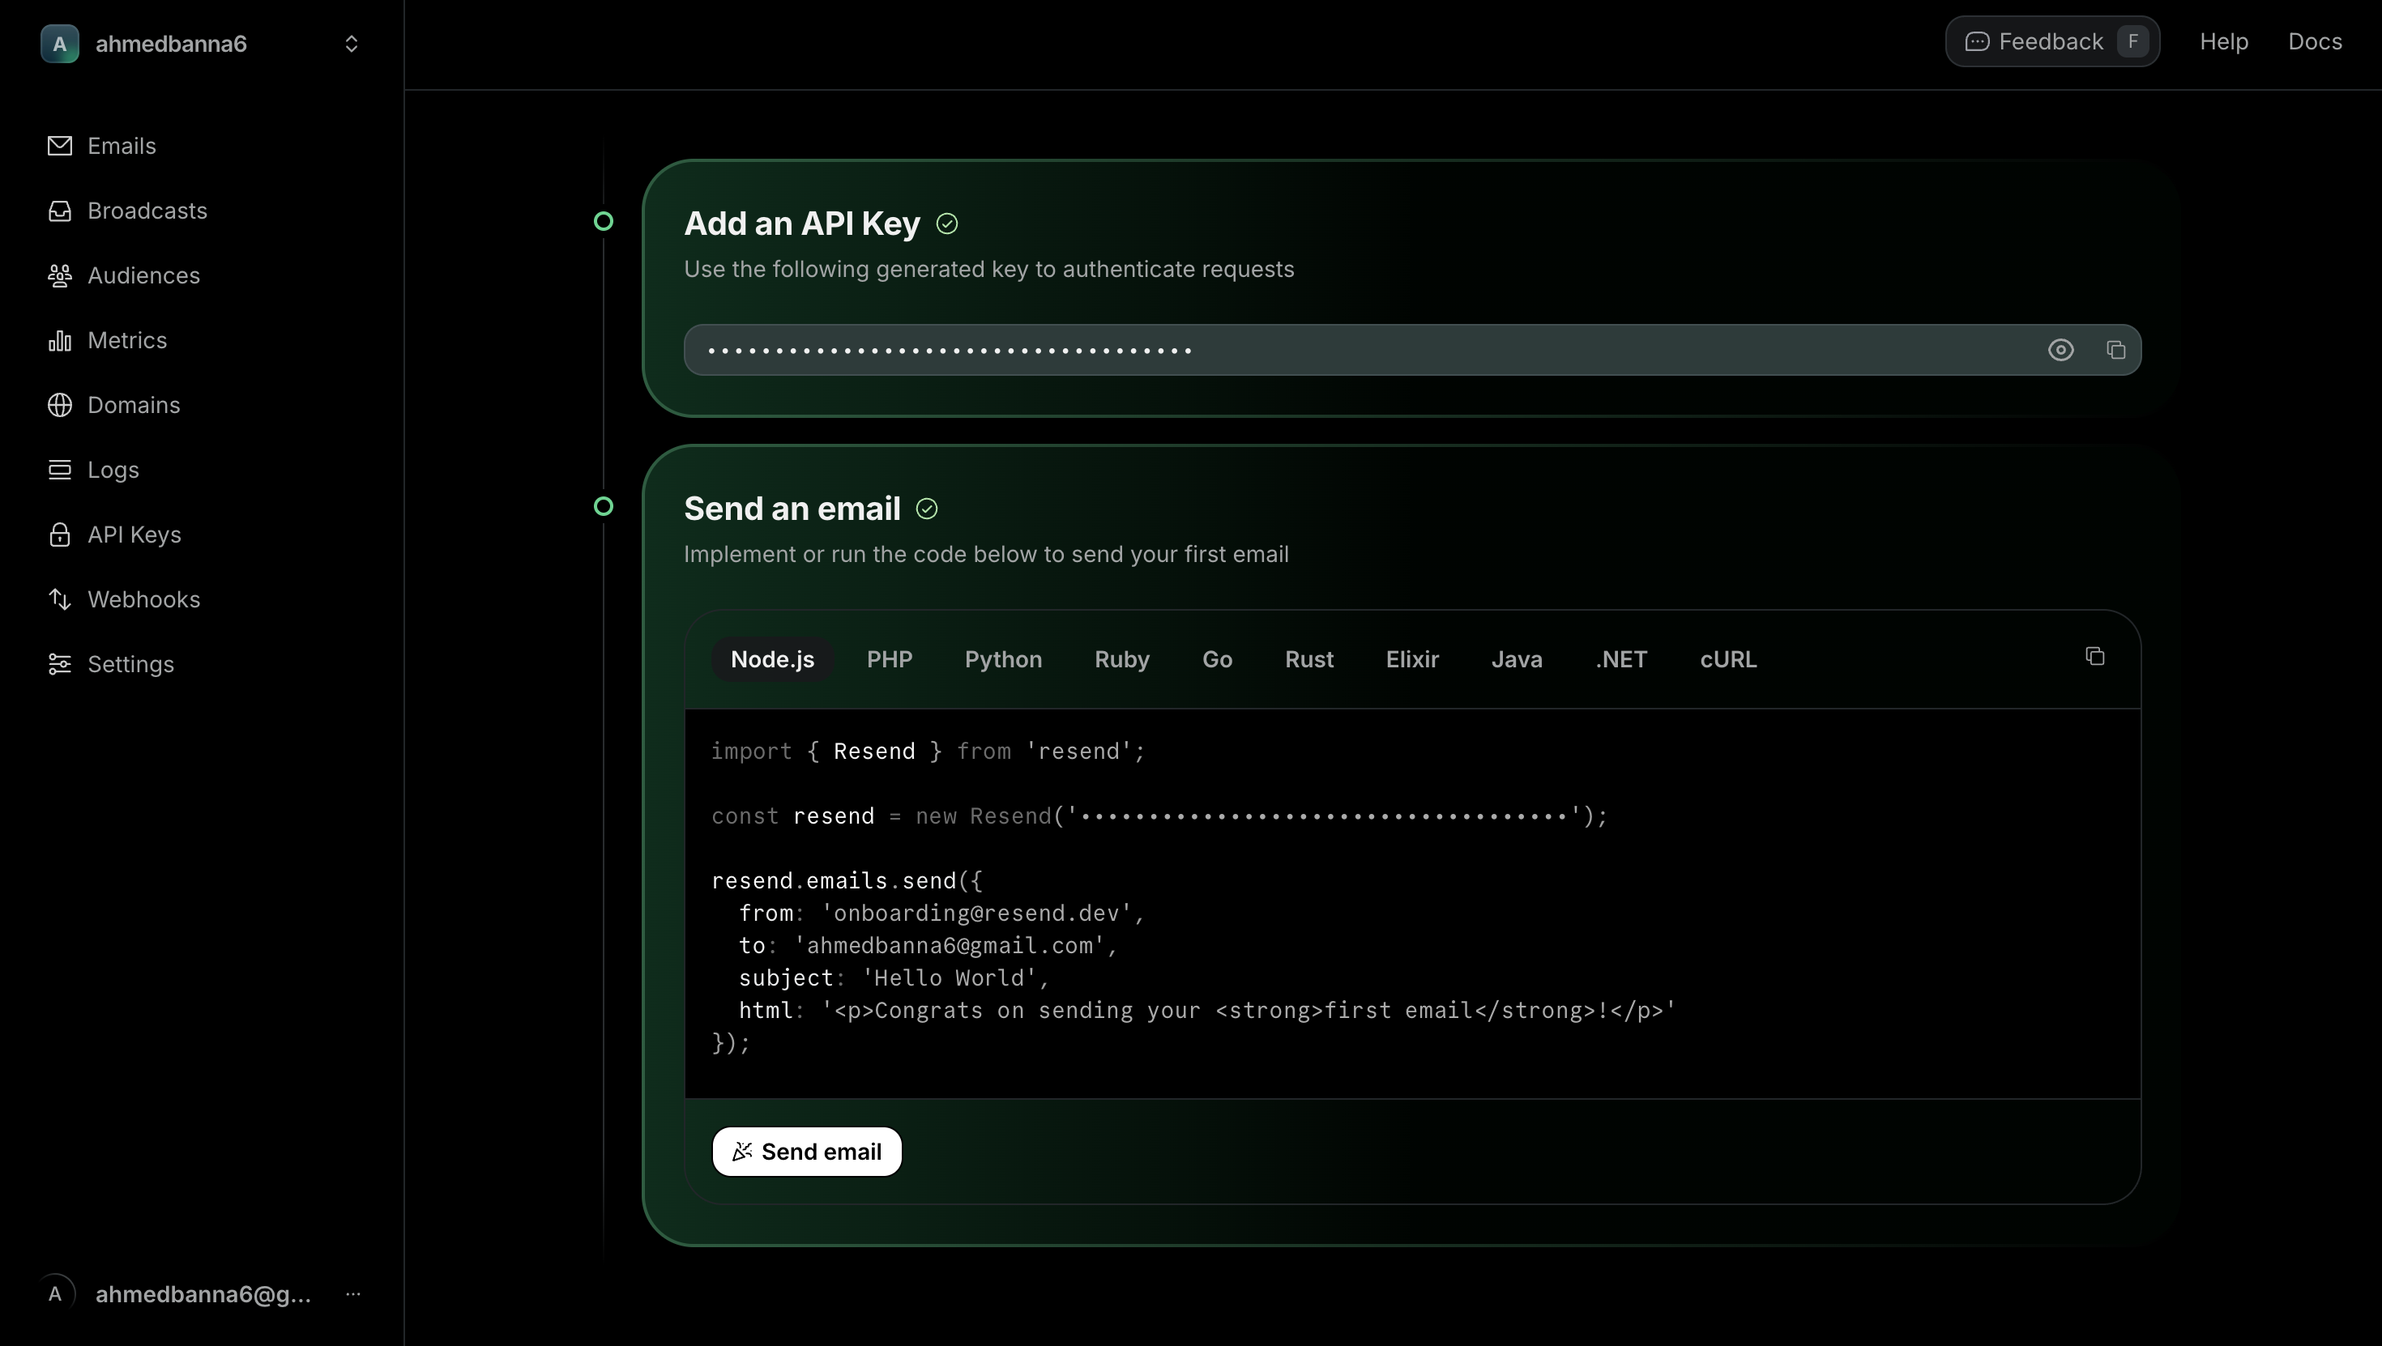Click the user avatar at sidebar bottom

[55, 1293]
